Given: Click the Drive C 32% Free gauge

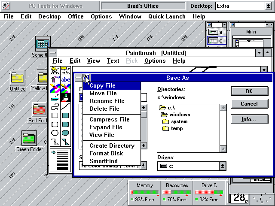Looking at the screenshot, I should click(x=209, y=193).
